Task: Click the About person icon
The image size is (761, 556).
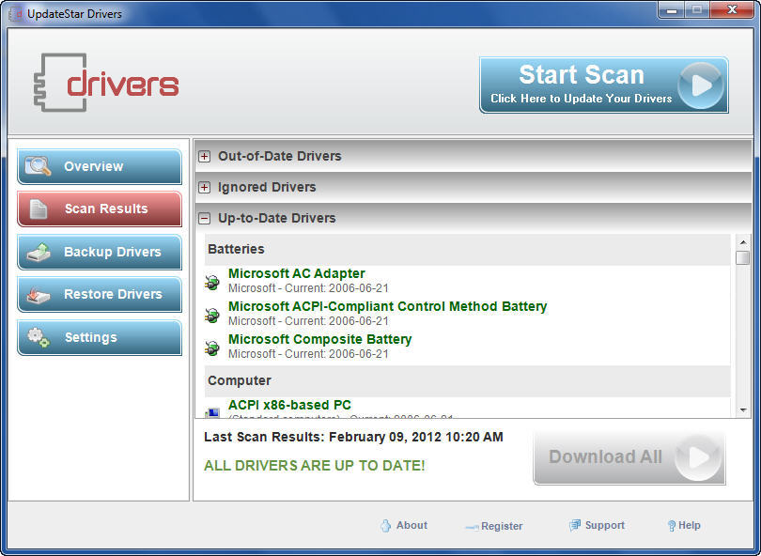Action: click(x=386, y=525)
